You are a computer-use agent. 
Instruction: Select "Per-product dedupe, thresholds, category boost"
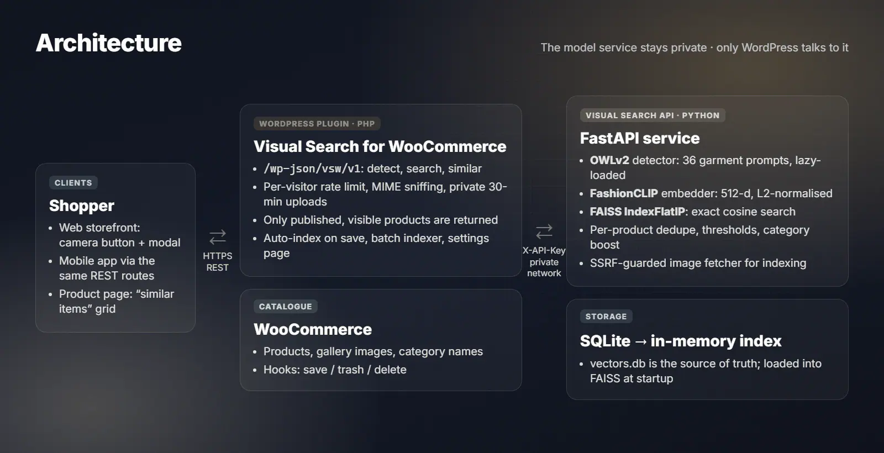(700, 237)
